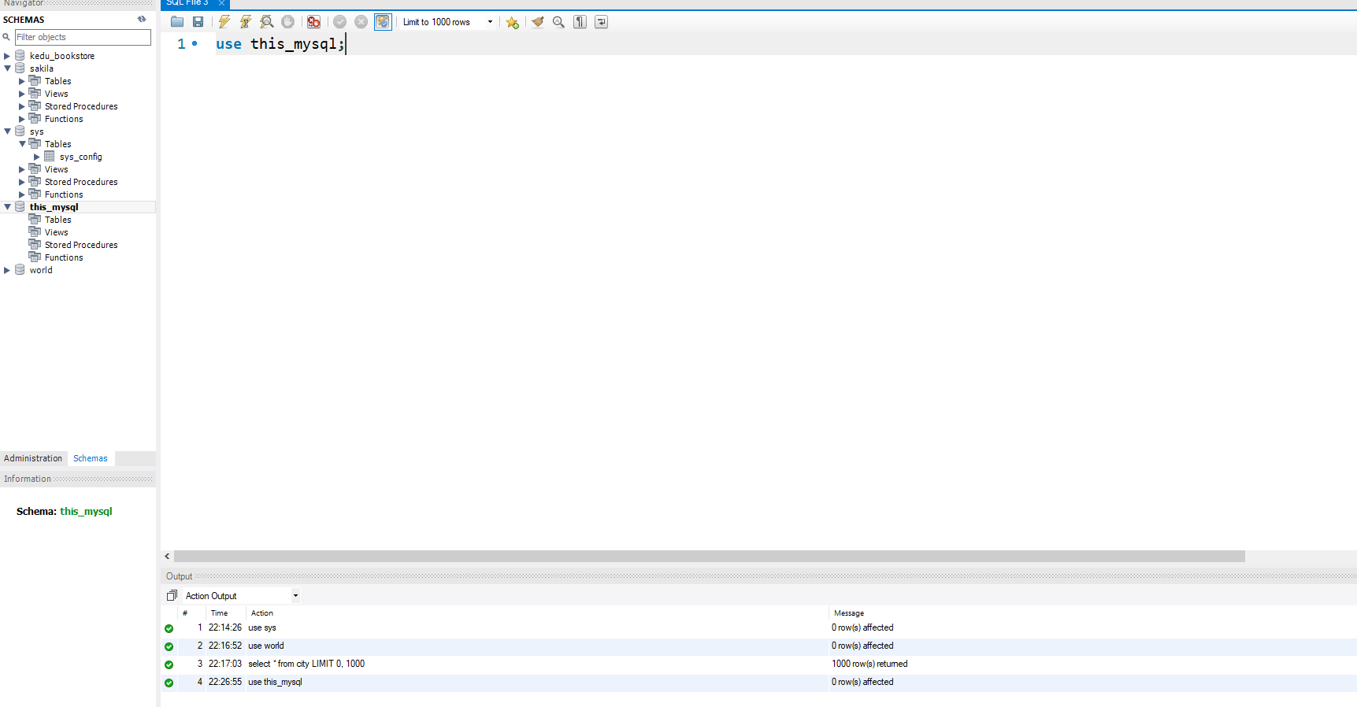Toggle invisible characters with the pilcrow icon

pyautogui.click(x=580, y=22)
